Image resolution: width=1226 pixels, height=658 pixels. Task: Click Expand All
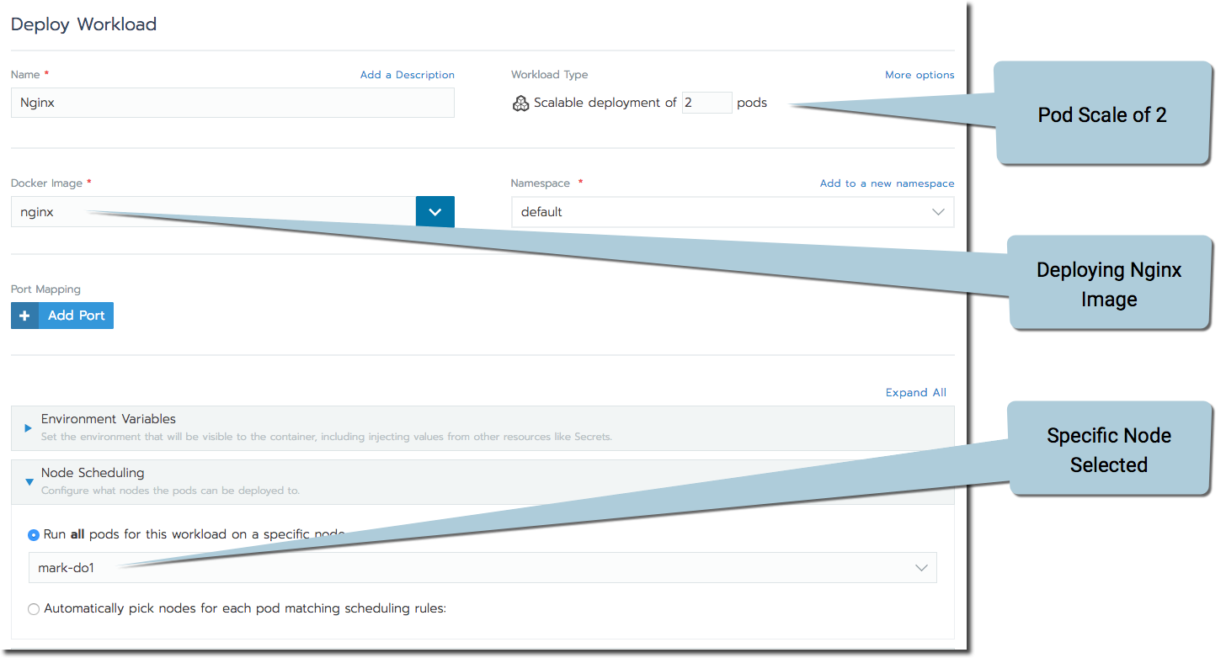(x=915, y=391)
